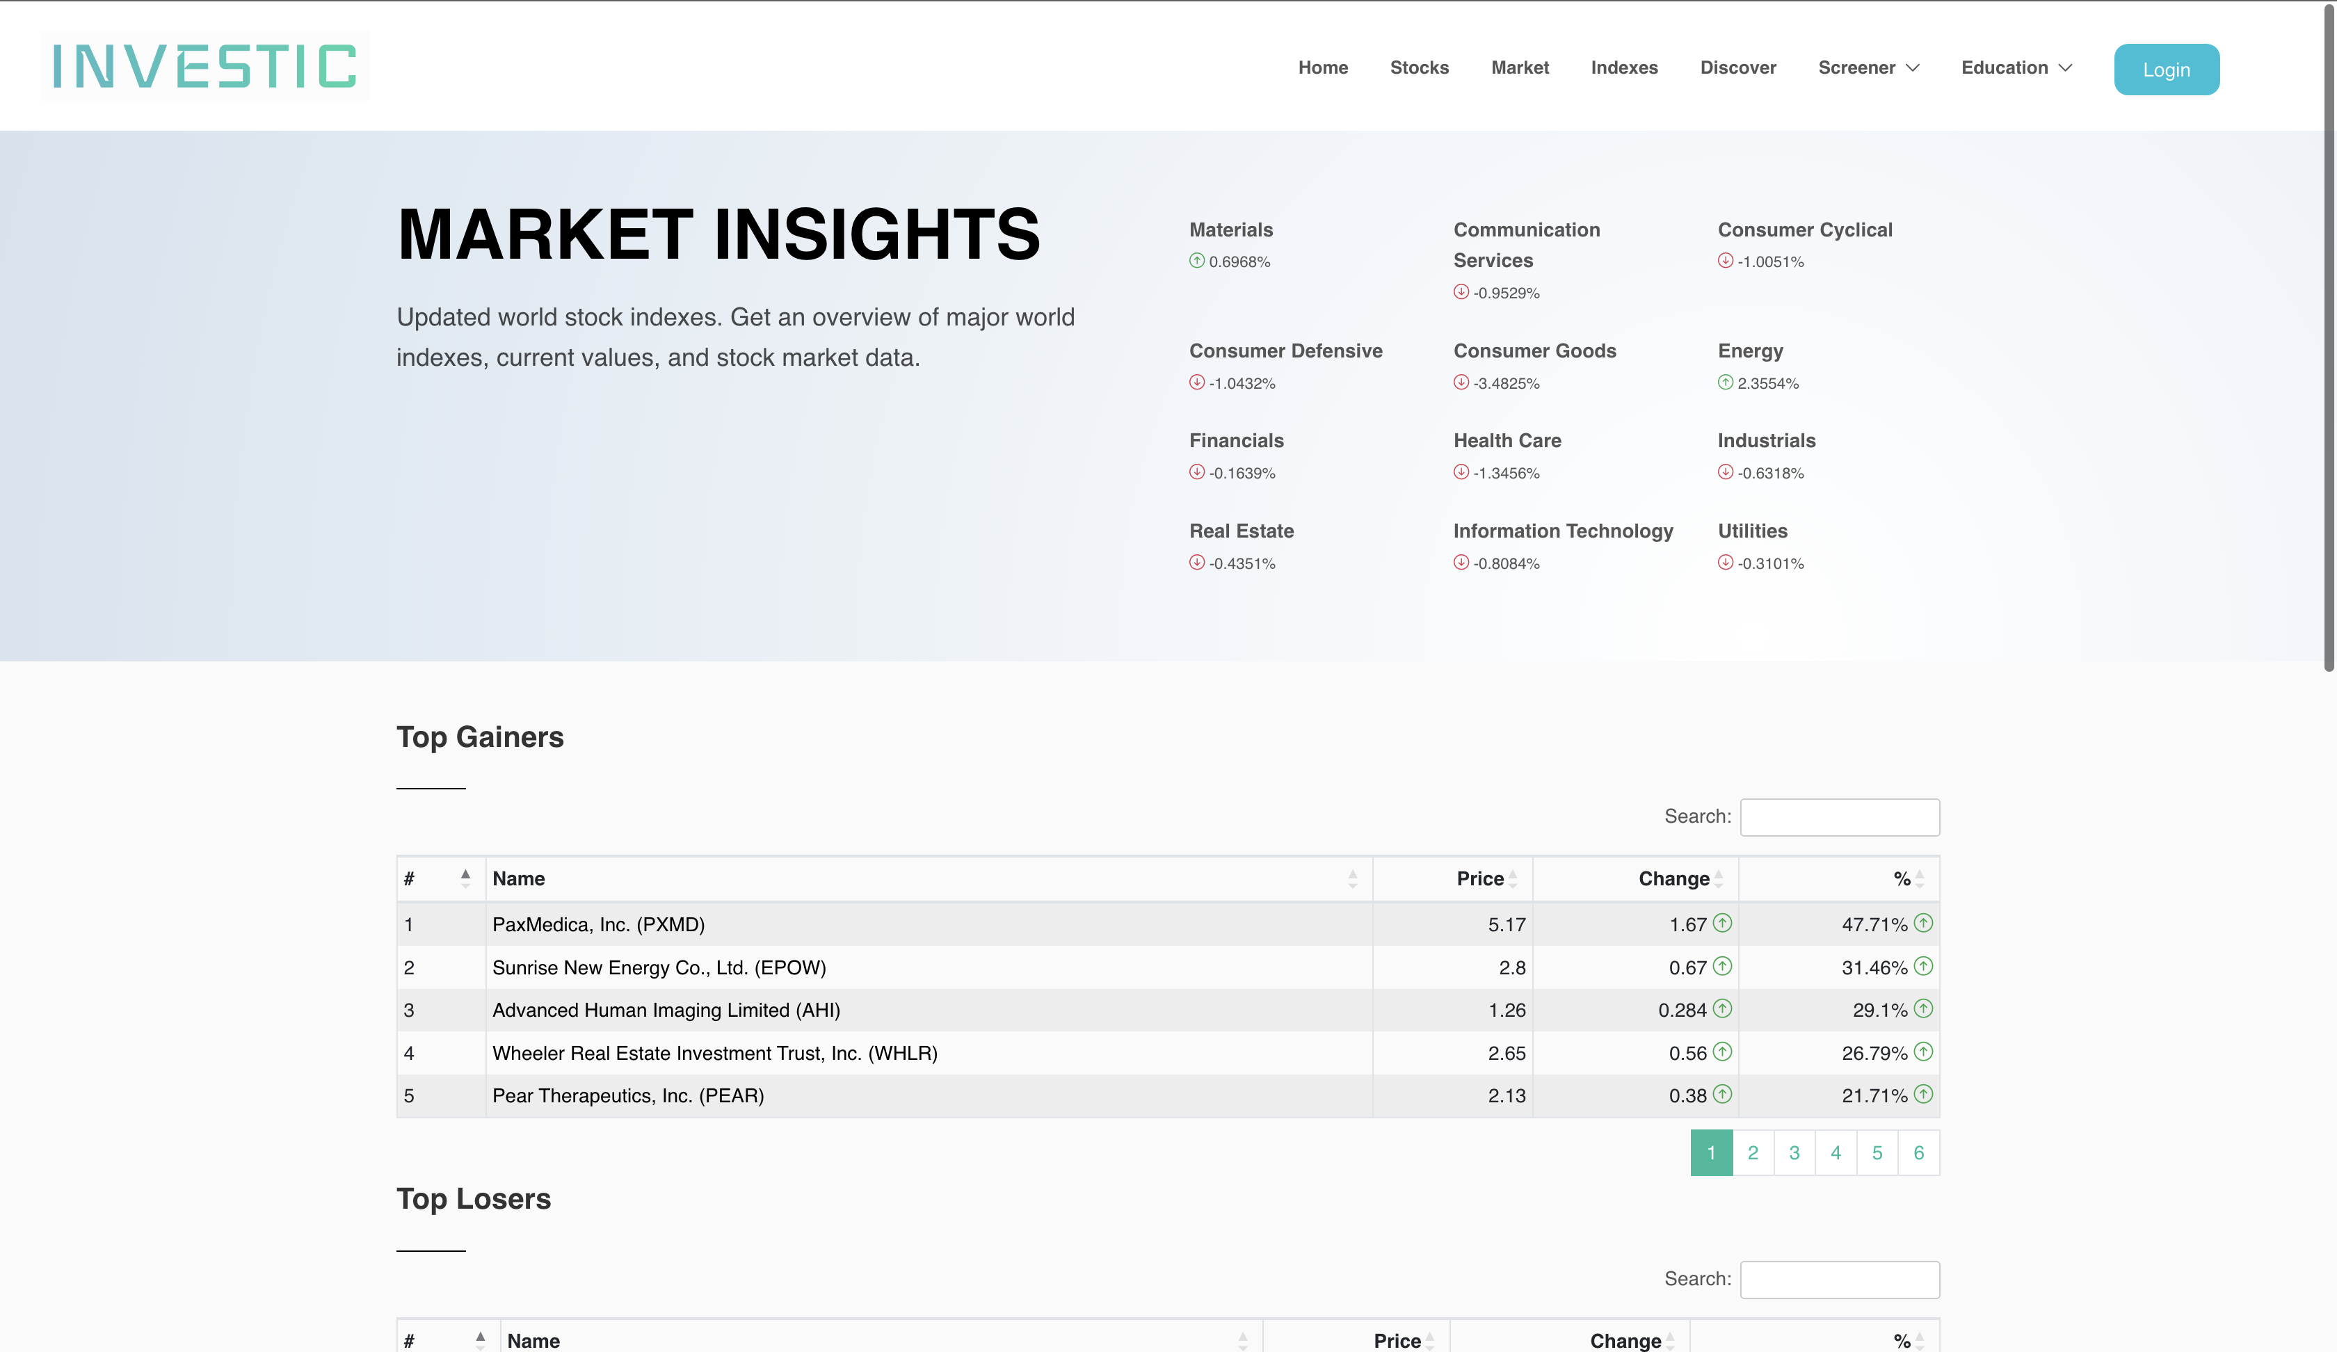Go to Top Gainers page 5
The height and width of the screenshot is (1352, 2337).
tap(1877, 1152)
